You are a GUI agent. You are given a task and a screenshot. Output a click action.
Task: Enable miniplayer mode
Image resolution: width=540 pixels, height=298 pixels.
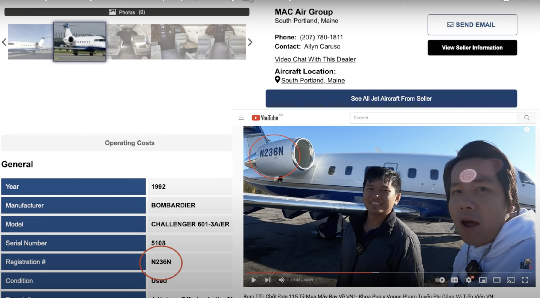click(x=482, y=280)
